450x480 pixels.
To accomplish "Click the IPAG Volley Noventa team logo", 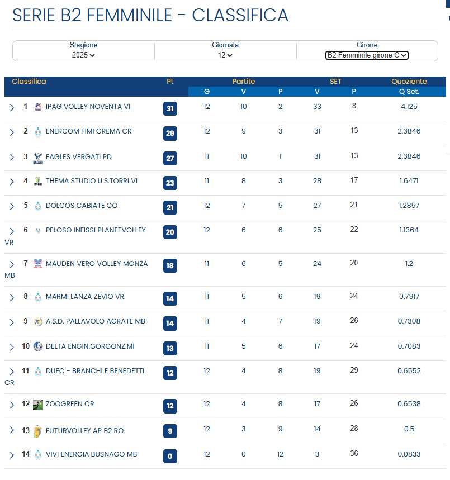I will (x=38, y=107).
